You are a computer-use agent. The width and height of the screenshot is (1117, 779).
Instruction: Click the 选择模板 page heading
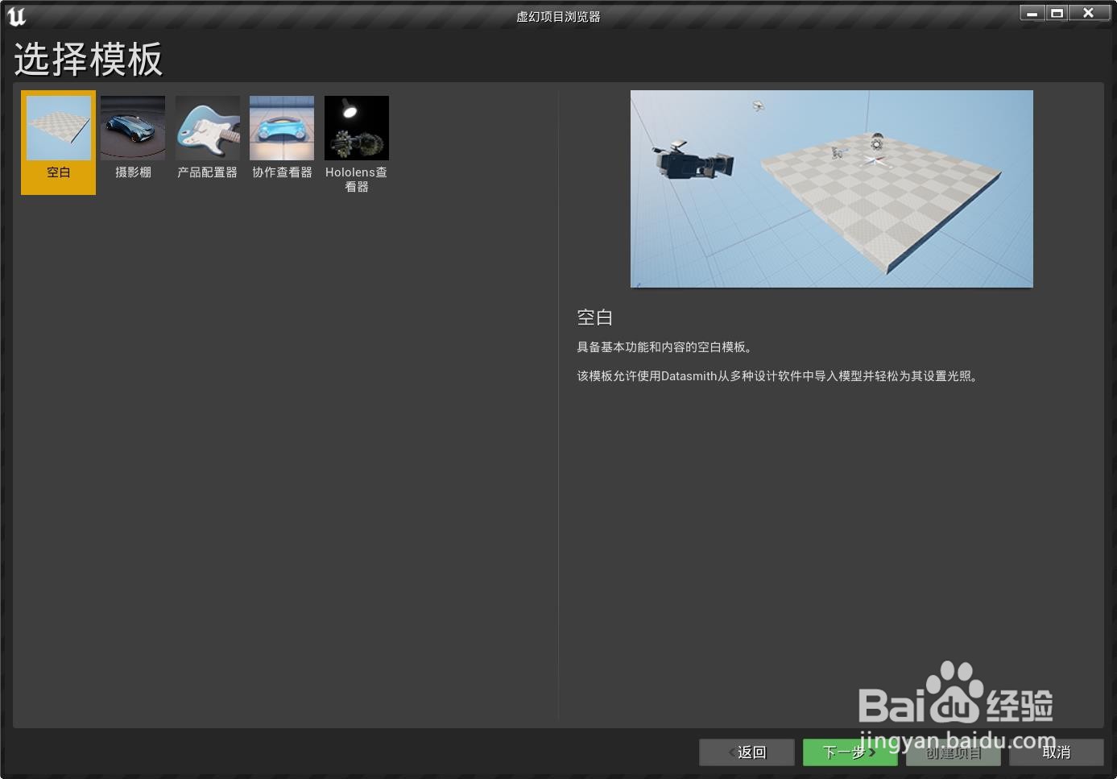click(x=89, y=59)
